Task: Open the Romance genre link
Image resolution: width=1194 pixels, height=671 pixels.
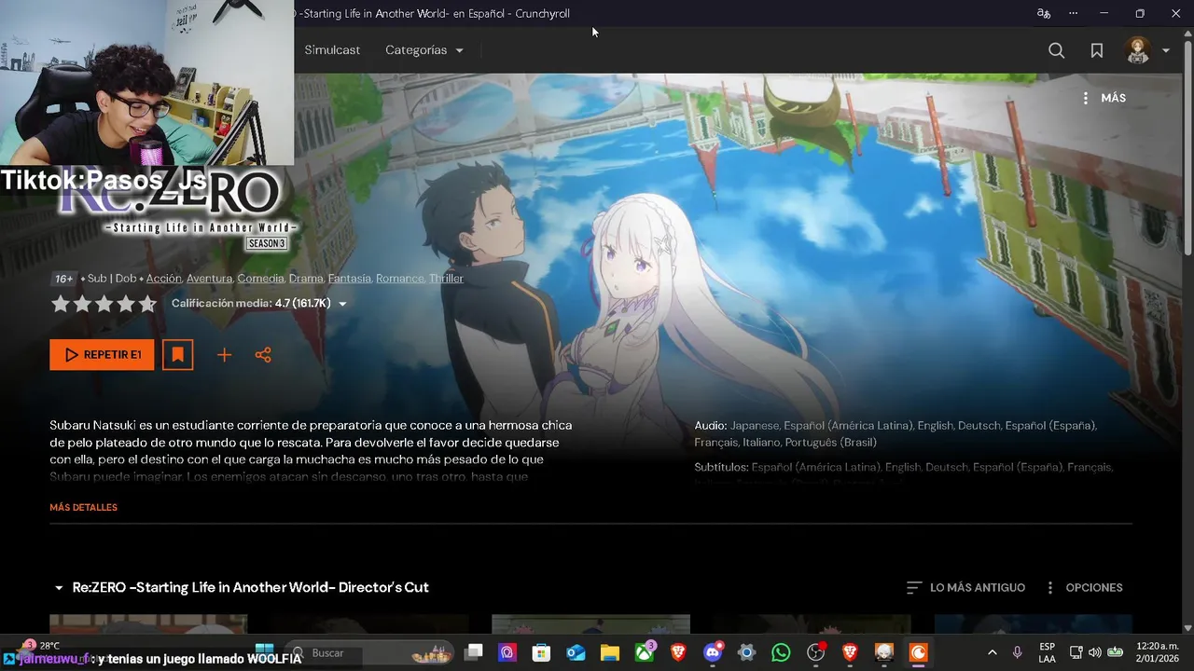Action: 399,279
